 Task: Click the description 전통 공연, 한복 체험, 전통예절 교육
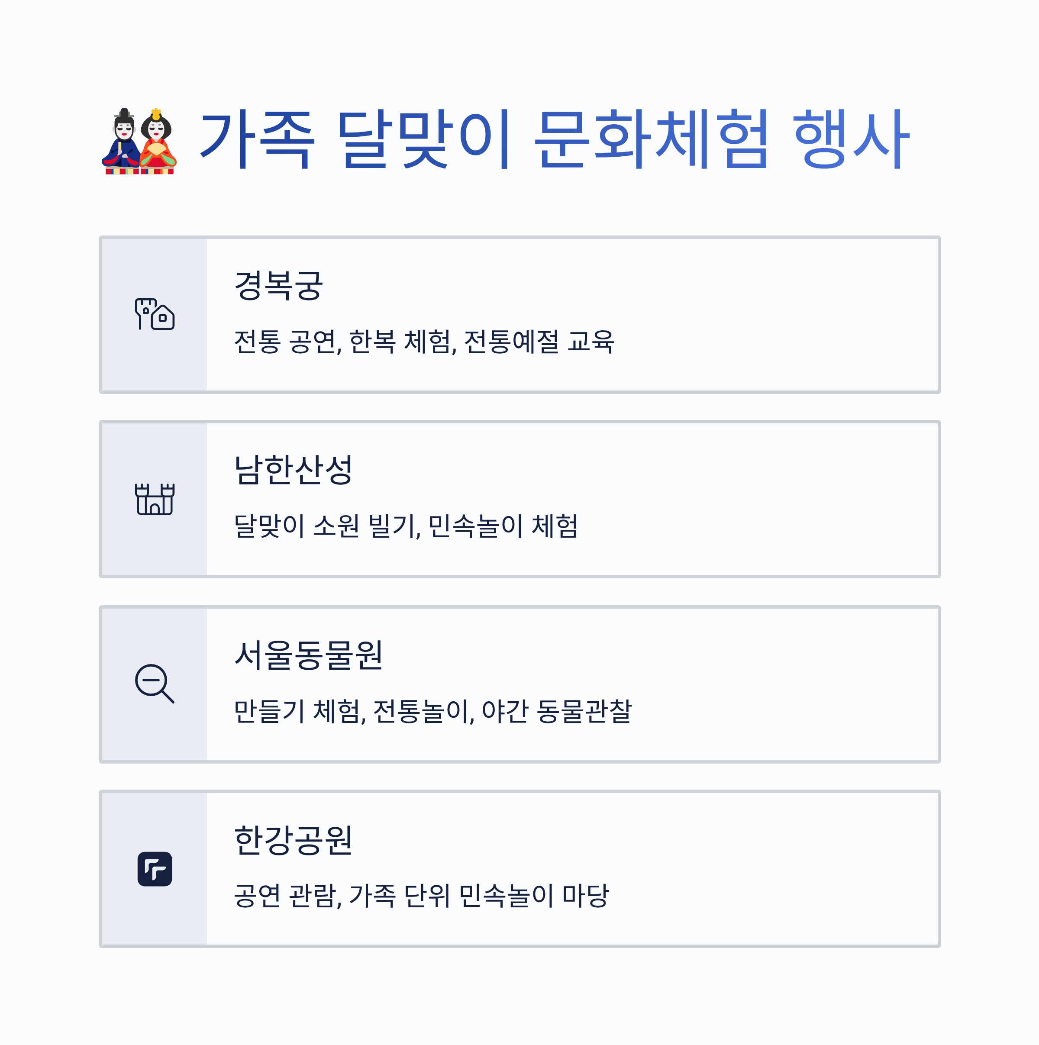click(x=424, y=342)
